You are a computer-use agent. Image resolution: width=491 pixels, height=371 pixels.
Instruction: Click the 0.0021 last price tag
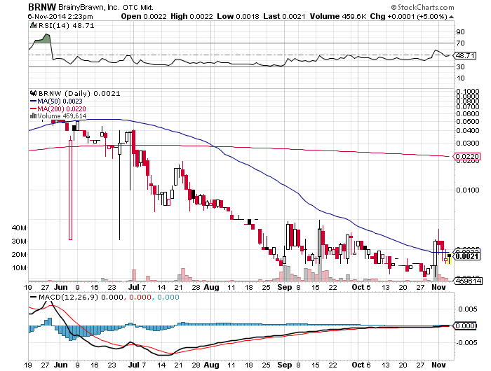pyautogui.click(x=466, y=256)
